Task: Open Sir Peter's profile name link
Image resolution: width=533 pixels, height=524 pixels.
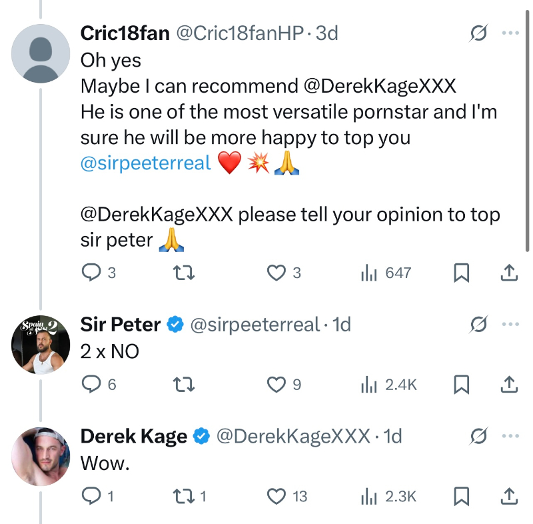Action: 121,325
